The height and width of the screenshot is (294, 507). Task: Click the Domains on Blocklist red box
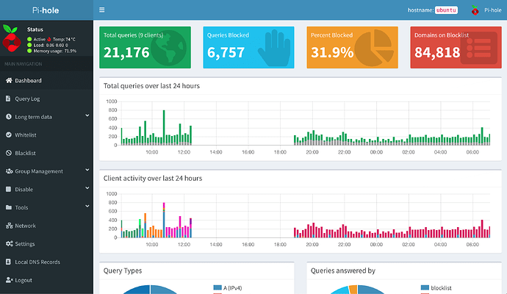456,47
